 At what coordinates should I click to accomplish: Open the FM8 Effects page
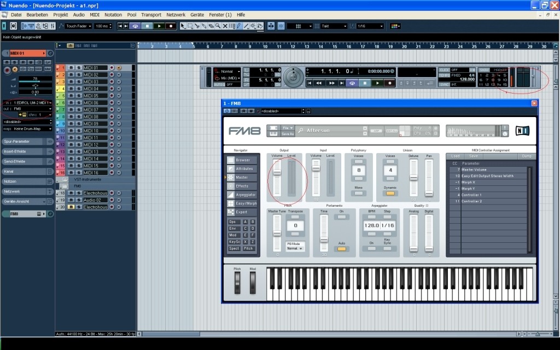(x=241, y=186)
